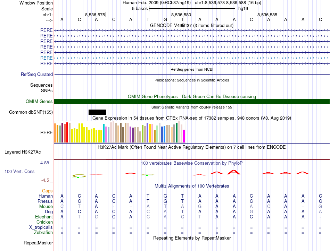330x251 pixels.
Task: Click the Zebrafish species row label
Action: tap(43, 233)
